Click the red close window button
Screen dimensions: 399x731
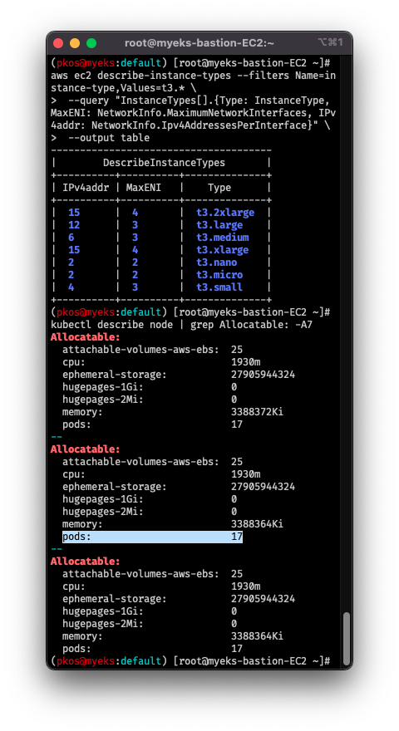point(58,43)
